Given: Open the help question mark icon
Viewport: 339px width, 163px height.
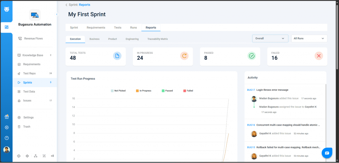Looking at the screenshot, I should (x=7, y=138).
